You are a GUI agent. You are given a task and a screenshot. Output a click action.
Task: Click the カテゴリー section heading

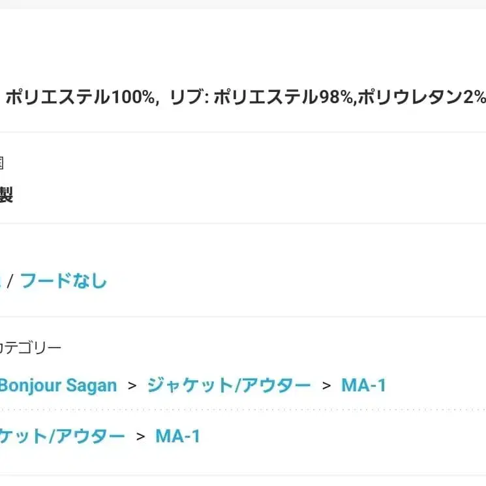[x=30, y=348]
